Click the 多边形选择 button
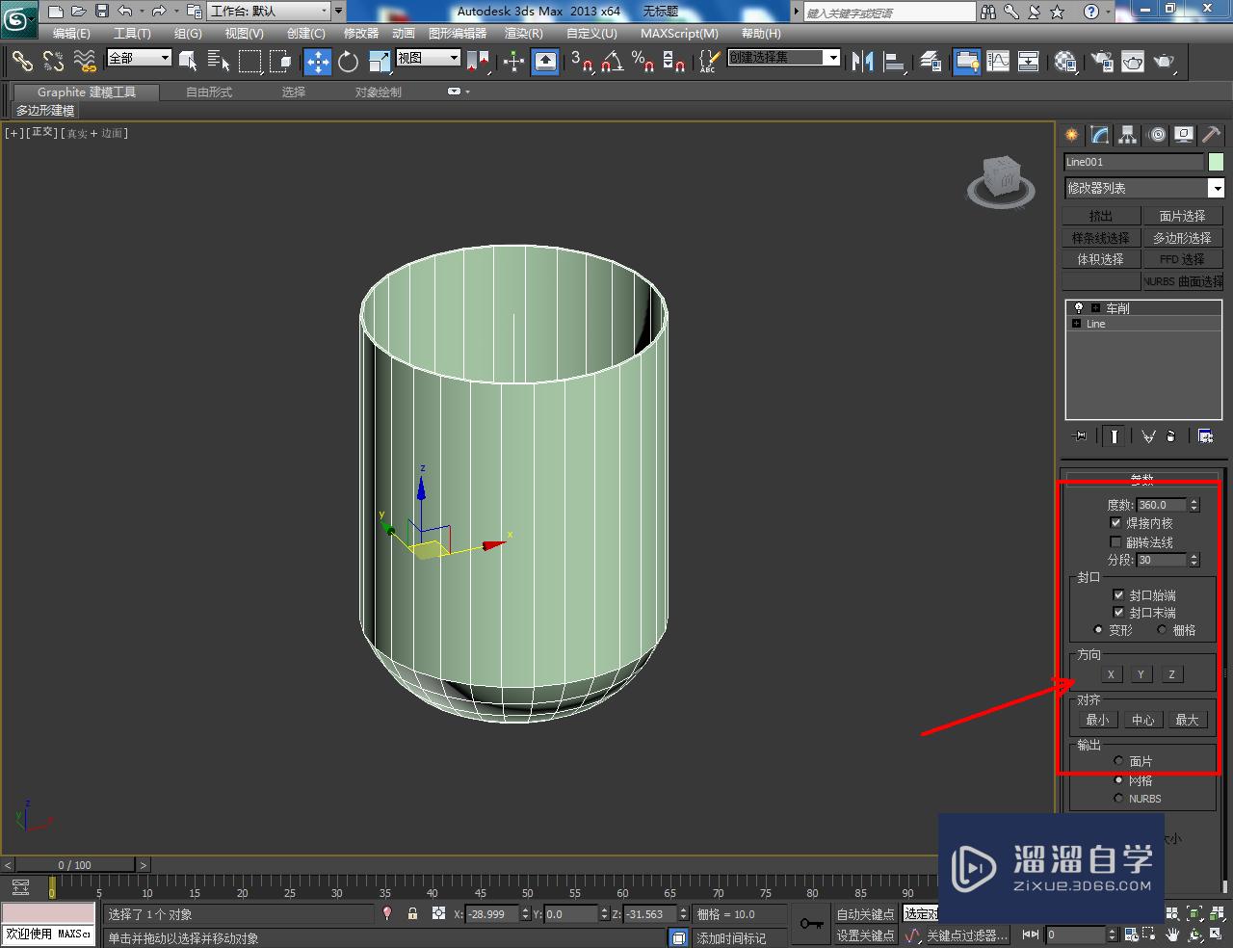Screen dimensions: 1233x948 click(1183, 238)
